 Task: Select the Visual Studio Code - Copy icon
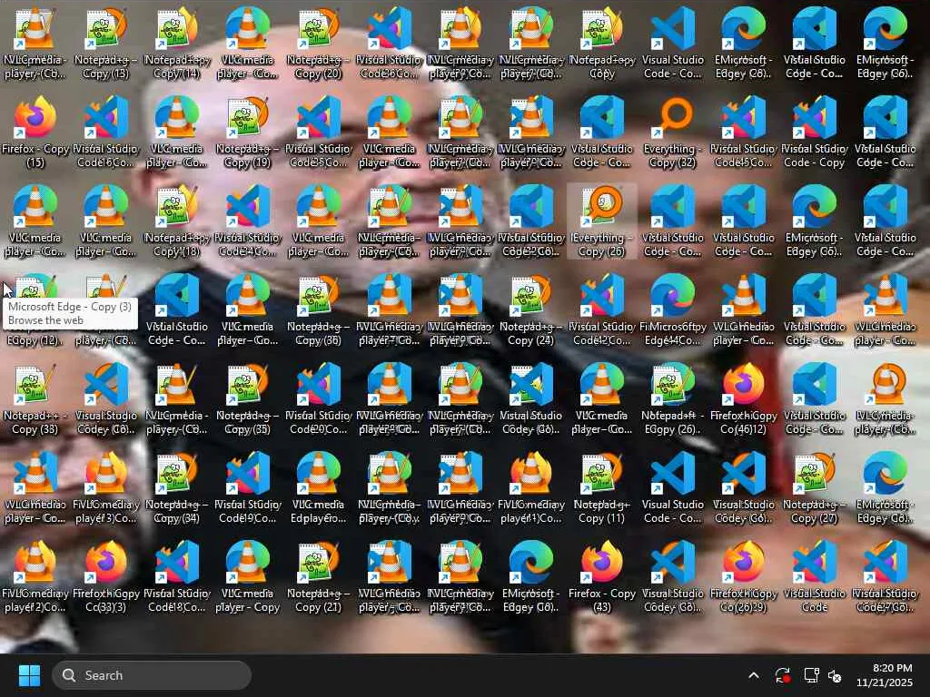815,132
